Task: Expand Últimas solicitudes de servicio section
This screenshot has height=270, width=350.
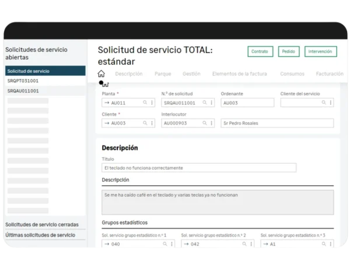Action: (x=40, y=235)
